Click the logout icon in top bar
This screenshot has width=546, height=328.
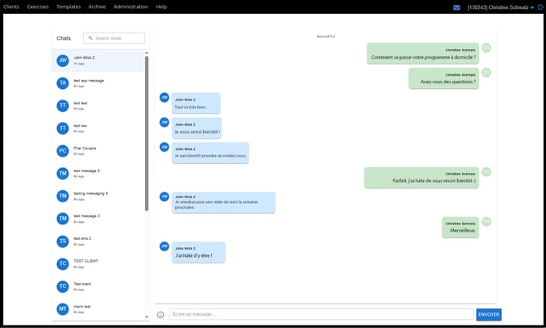coord(540,7)
